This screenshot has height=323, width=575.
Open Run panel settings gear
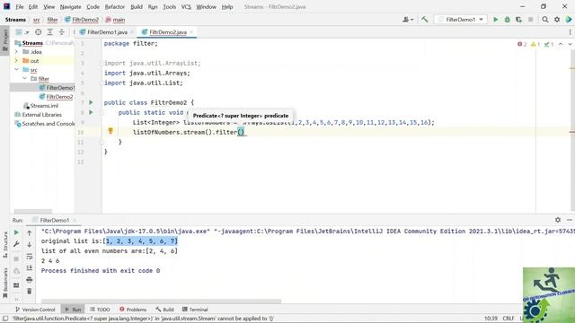pyautogui.click(x=558, y=220)
